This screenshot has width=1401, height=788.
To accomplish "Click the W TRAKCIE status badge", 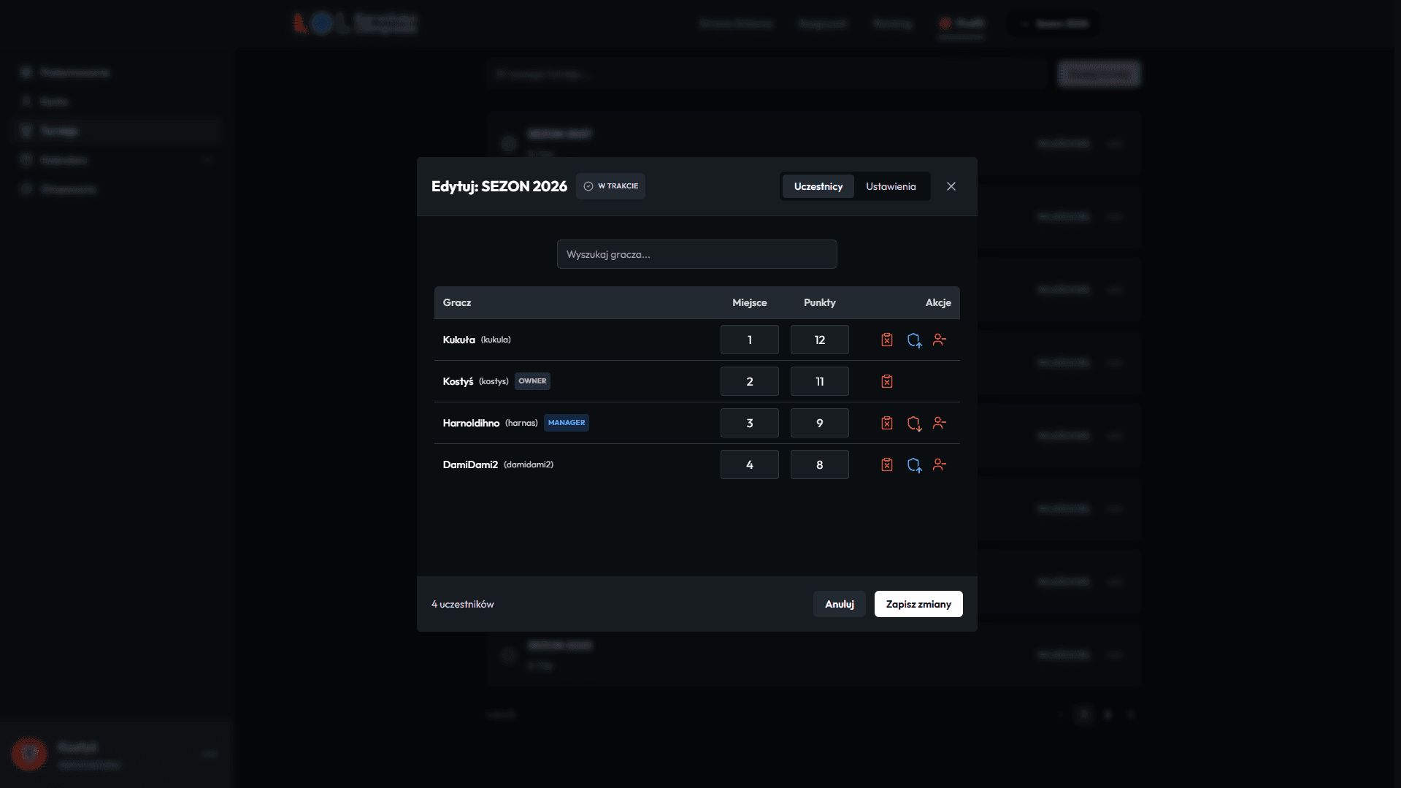I will click(x=610, y=186).
